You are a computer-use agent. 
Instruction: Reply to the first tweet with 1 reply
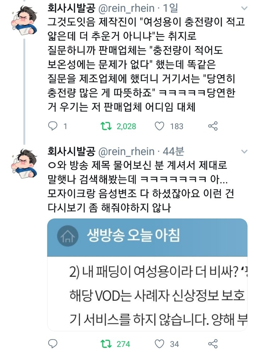53,126
